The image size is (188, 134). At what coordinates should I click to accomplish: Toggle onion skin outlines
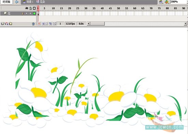tap(46, 24)
